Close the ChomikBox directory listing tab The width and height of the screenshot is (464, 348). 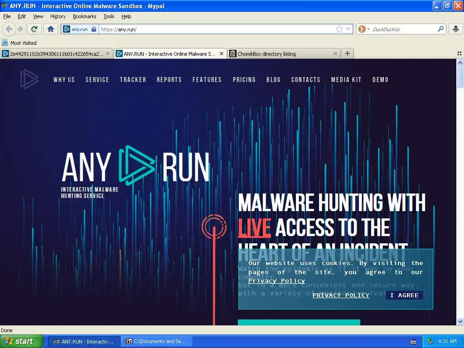(x=335, y=53)
